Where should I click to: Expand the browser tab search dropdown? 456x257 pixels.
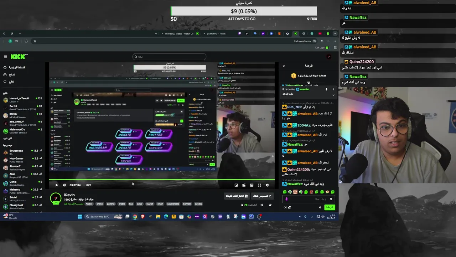(x=335, y=34)
